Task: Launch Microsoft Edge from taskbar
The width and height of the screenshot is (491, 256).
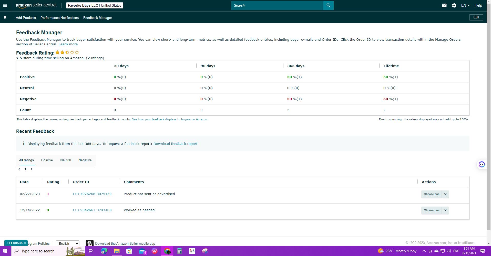Action: pyautogui.click(x=104, y=251)
